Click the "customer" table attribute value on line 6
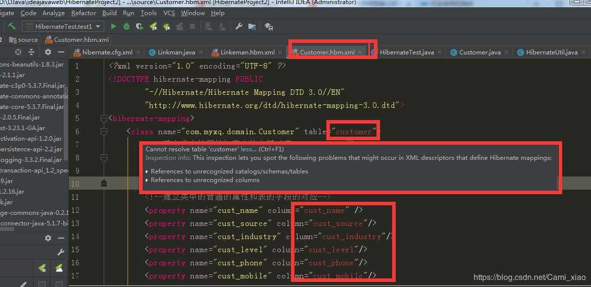Image resolution: width=591 pixels, height=287 pixels. [354, 132]
